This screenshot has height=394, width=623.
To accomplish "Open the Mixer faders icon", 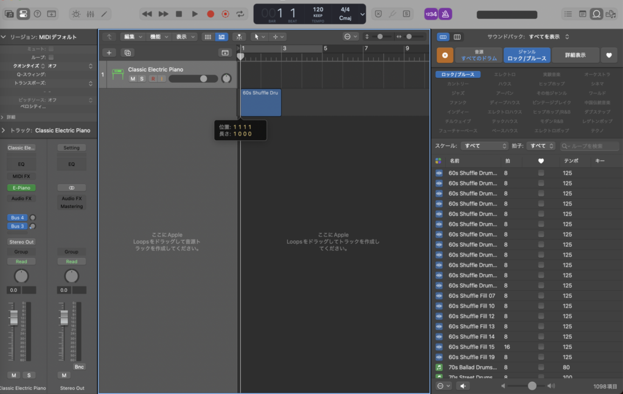I will pos(90,13).
